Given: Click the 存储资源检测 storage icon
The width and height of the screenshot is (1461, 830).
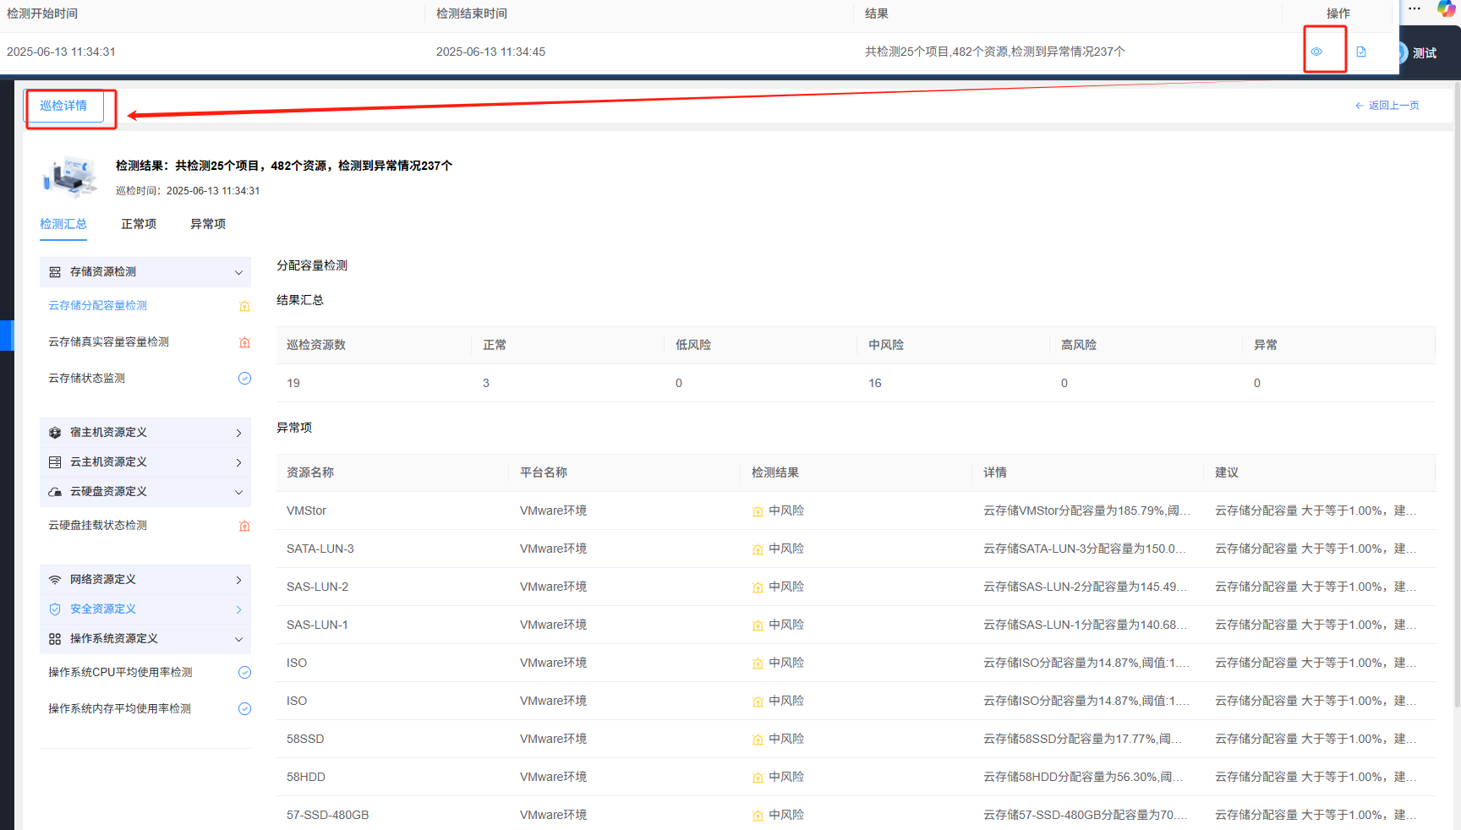Looking at the screenshot, I should tap(55, 272).
